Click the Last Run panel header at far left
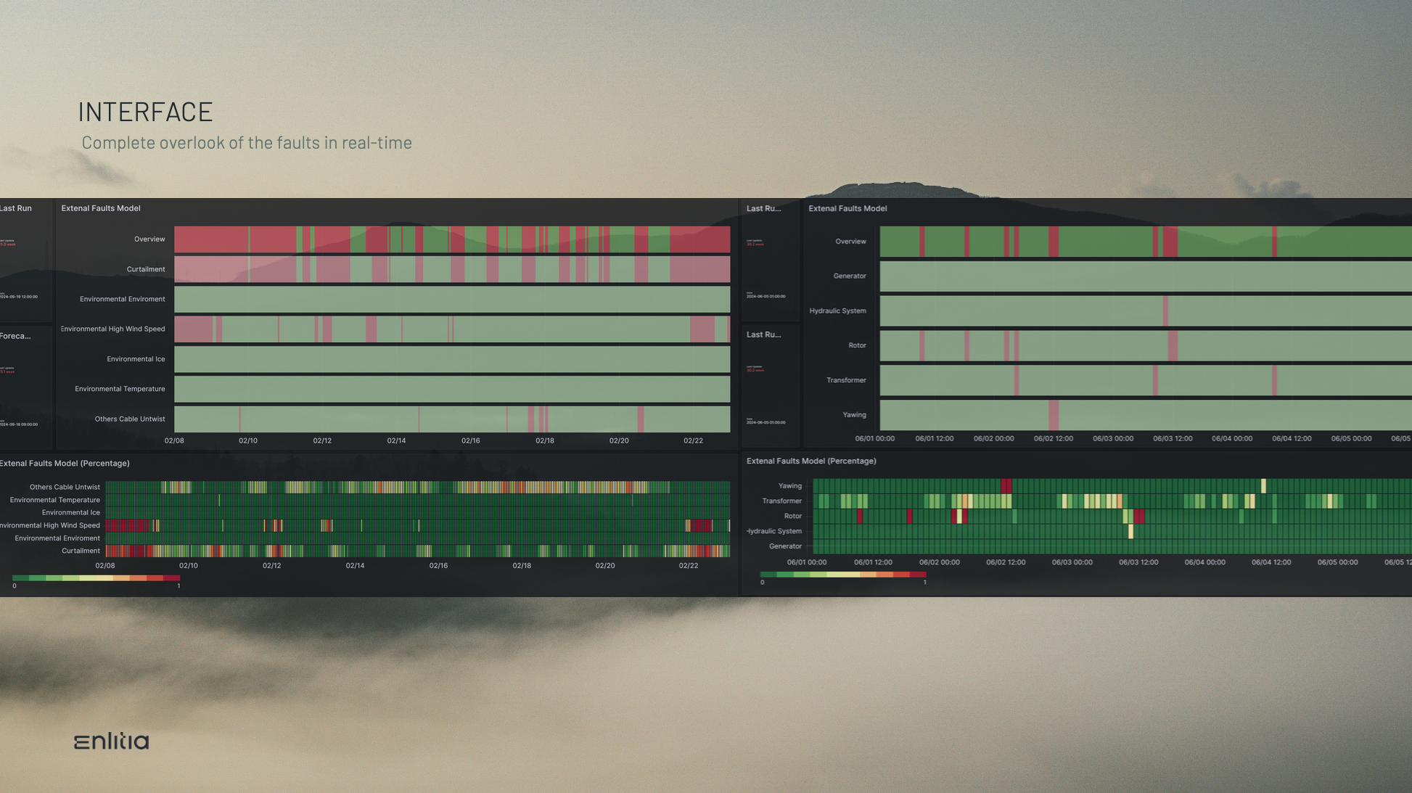 coord(16,208)
